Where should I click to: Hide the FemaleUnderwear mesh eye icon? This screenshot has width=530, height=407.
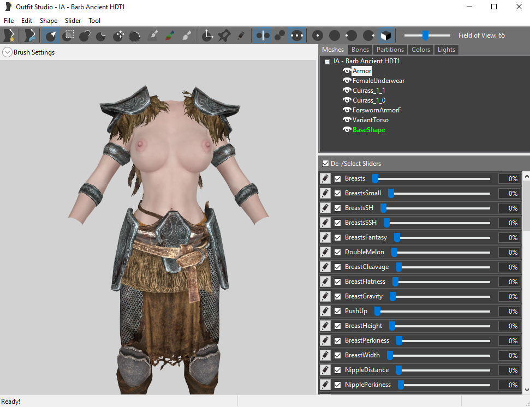(x=347, y=80)
